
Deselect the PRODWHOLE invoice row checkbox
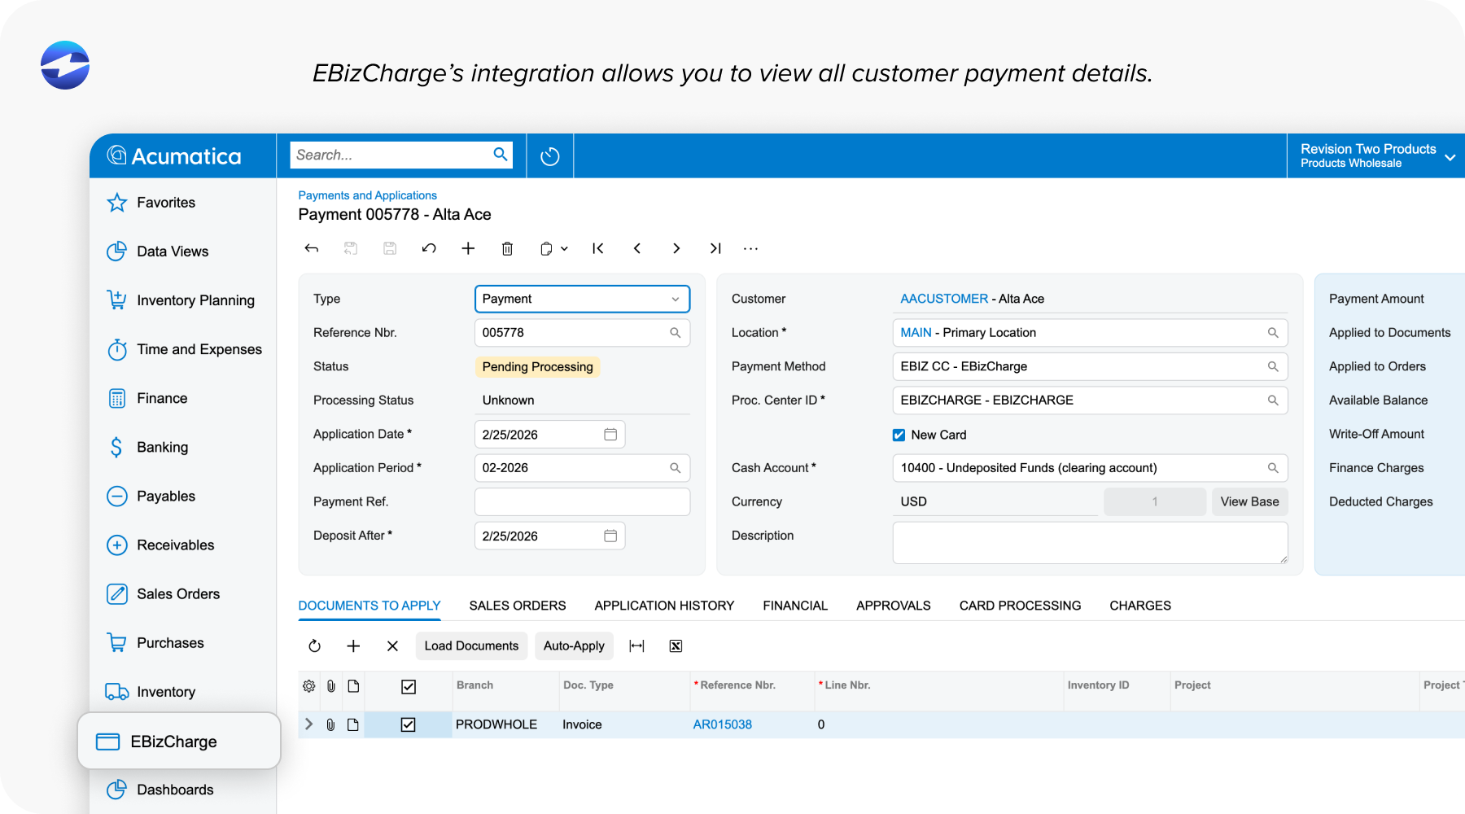(408, 724)
